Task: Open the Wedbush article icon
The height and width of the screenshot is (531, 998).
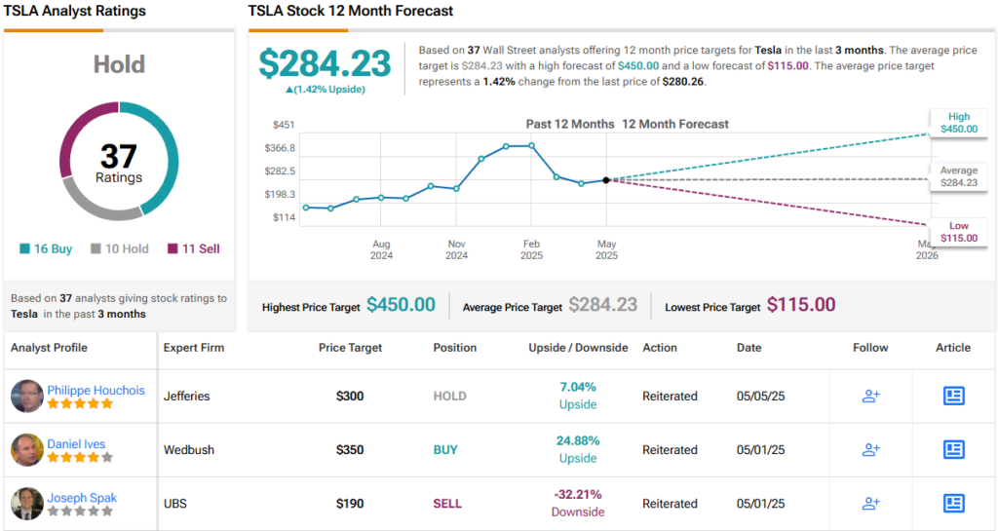Action: 953,449
